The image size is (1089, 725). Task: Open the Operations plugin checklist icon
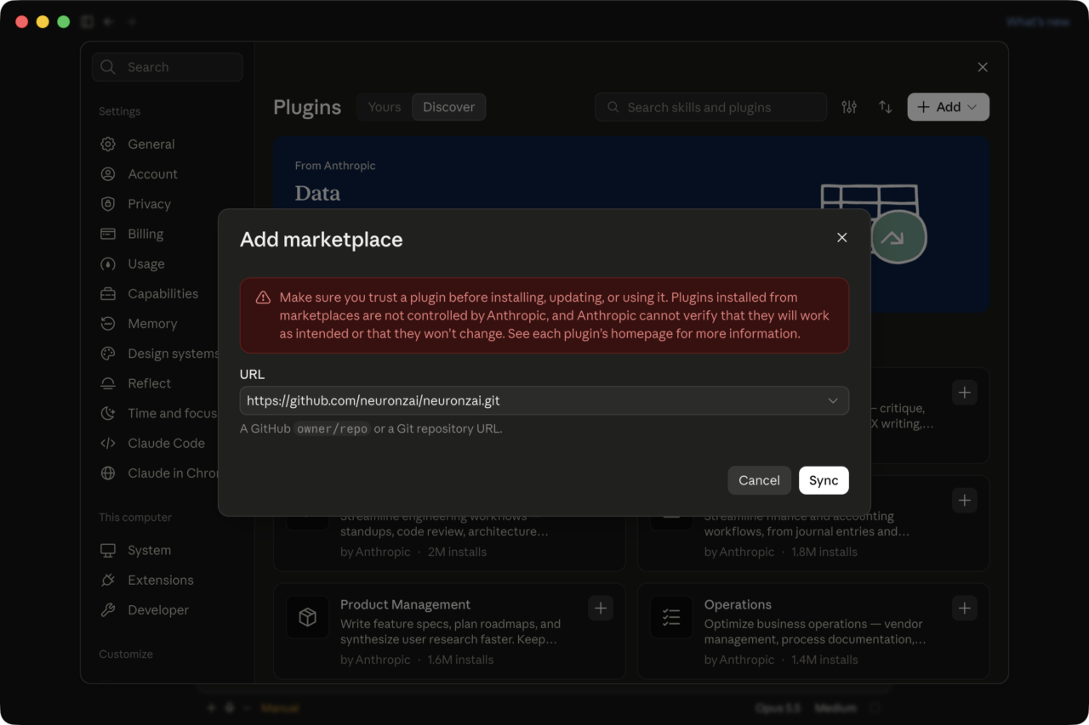pyautogui.click(x=671, y=617)
